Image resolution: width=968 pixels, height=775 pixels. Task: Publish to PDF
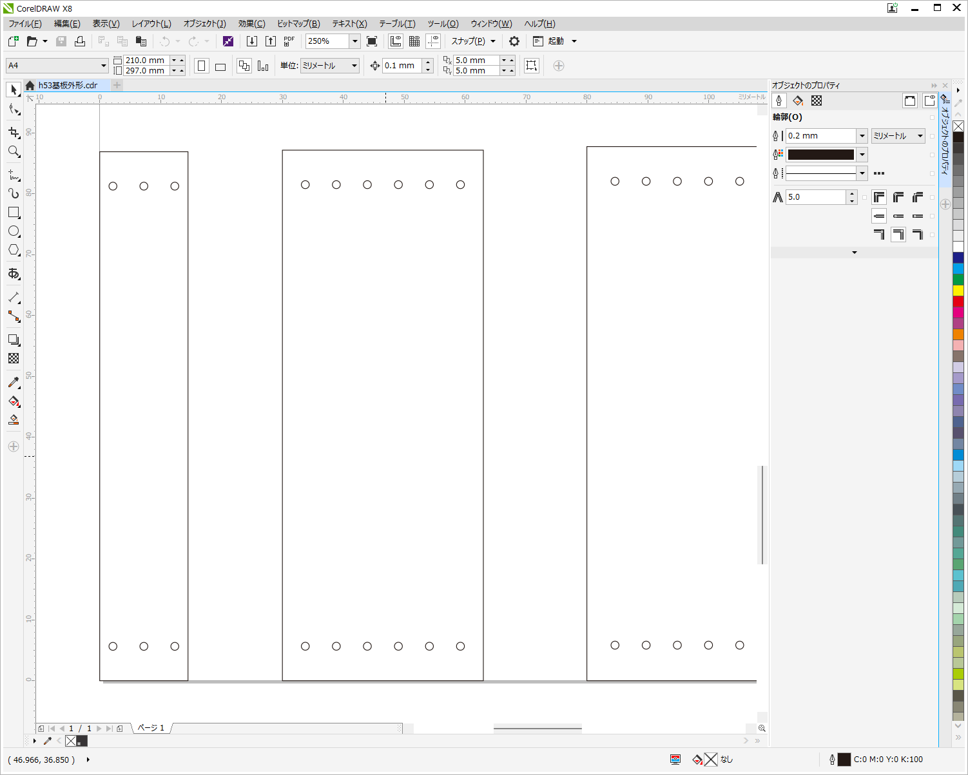[x=289, y=41]
